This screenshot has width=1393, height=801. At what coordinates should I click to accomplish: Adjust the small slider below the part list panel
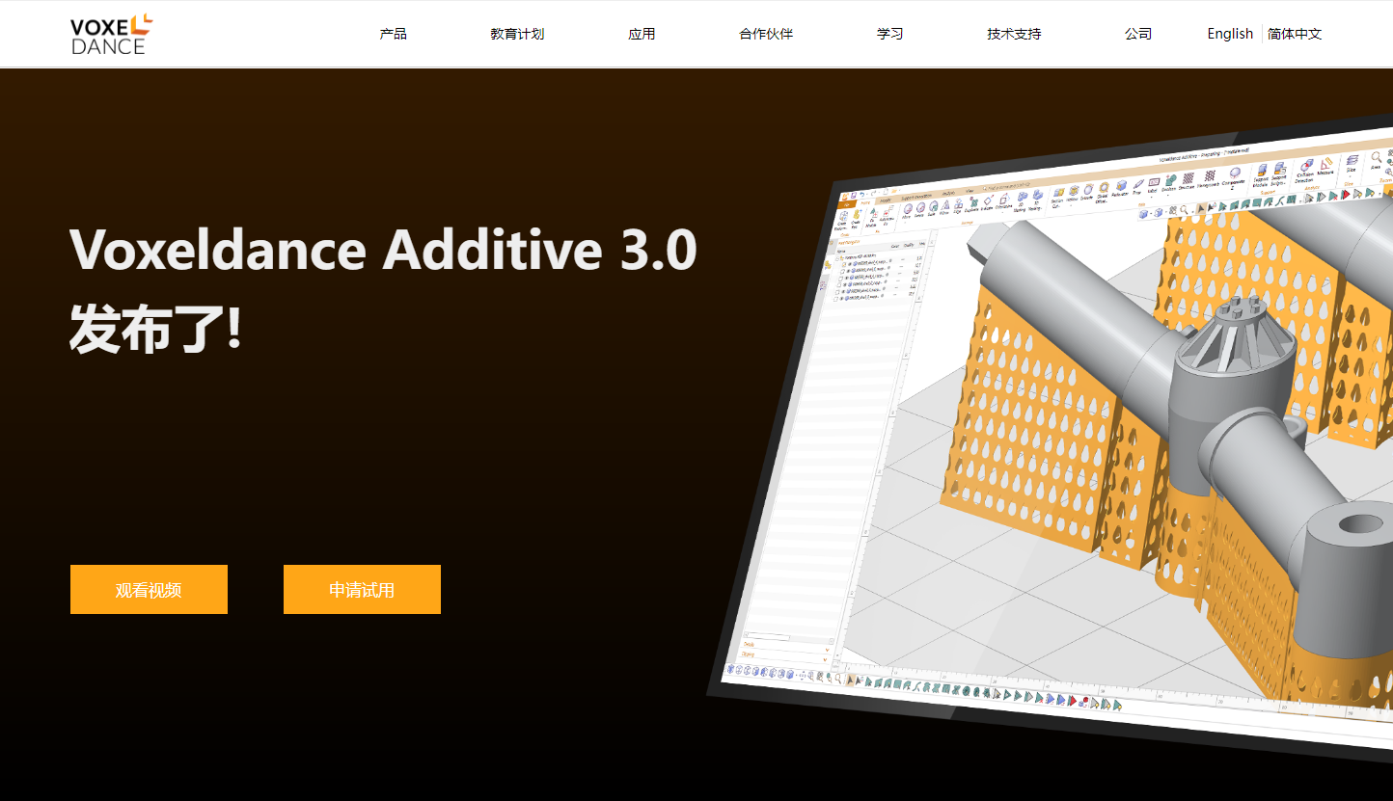[765, 636]
